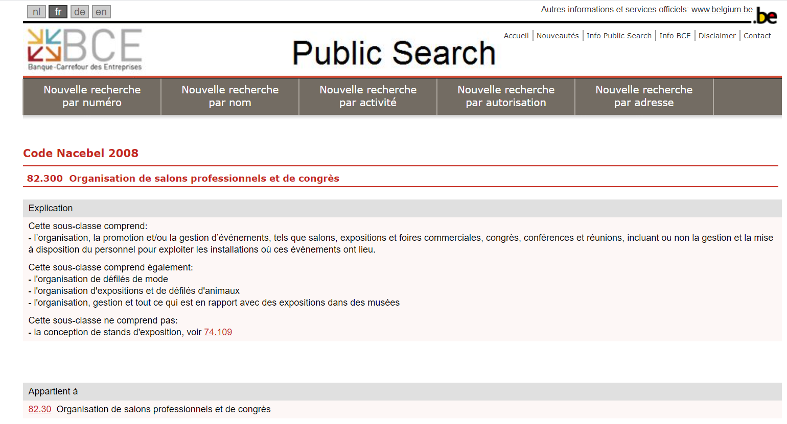Click the Public Search title
The height and width of the screenshot is (424, 787).
click(x=394, y=53)
